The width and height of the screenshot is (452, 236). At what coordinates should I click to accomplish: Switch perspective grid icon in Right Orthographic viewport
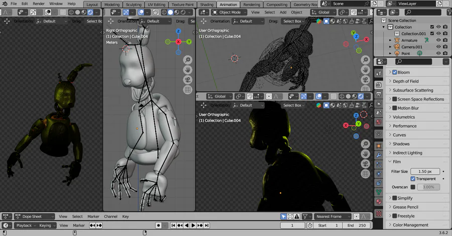tap(188, 90)
